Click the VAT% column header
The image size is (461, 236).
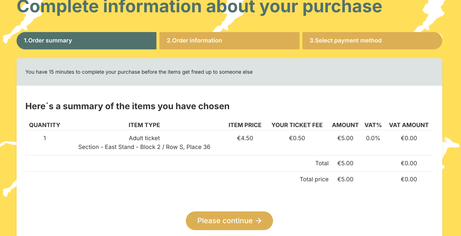pyautogui.click(x=373, y=125)
